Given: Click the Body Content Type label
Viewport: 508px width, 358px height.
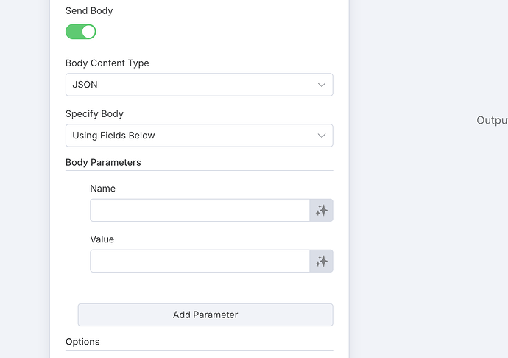Looking at the screenshot, I should 107,63.
